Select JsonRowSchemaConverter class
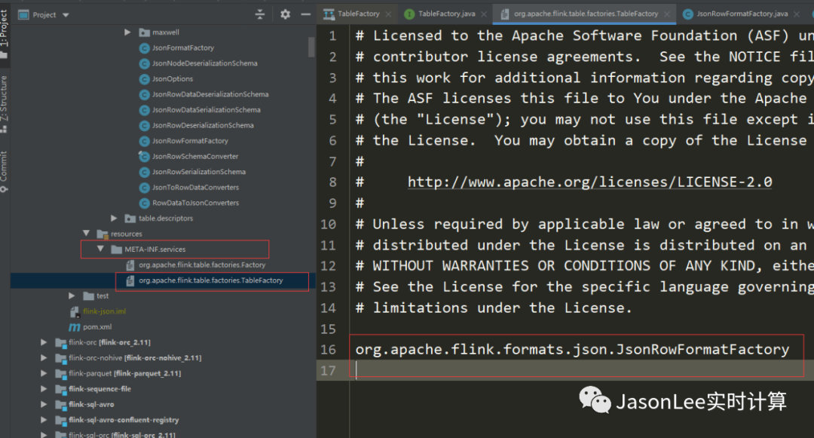 (x=195, y=156)
